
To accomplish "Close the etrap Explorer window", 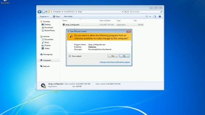I will click(161, 8).
